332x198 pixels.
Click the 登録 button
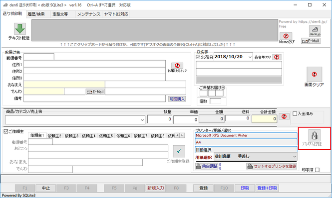(x=204, y=188)
